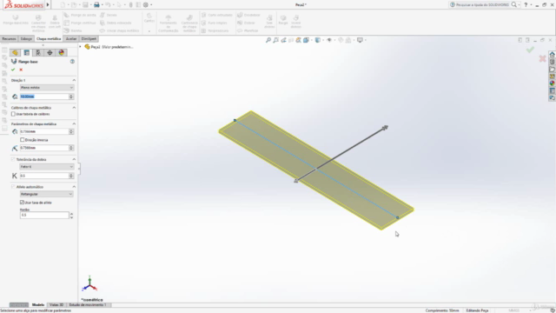Toggle the 'Alívio automático' section checkbox
This screenshot has height=313, width=556.
point(13,187)
